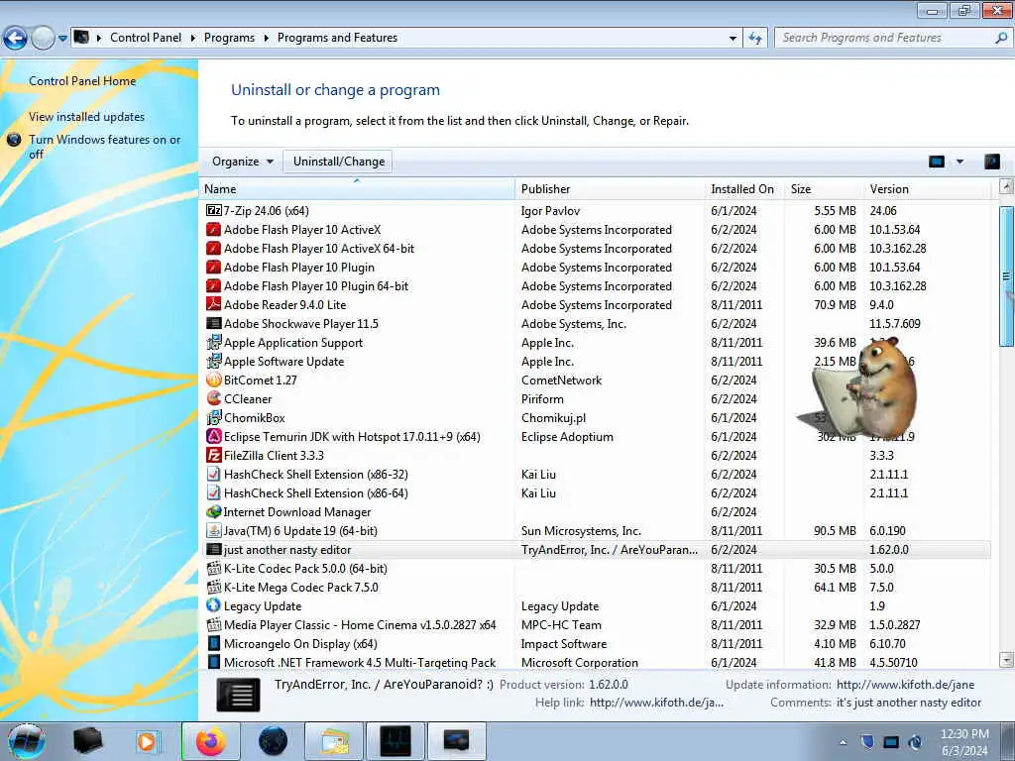Click the taskbar clock showing 12:30 PM
This screenshot has width=1015, height=761.
point(964,742)
